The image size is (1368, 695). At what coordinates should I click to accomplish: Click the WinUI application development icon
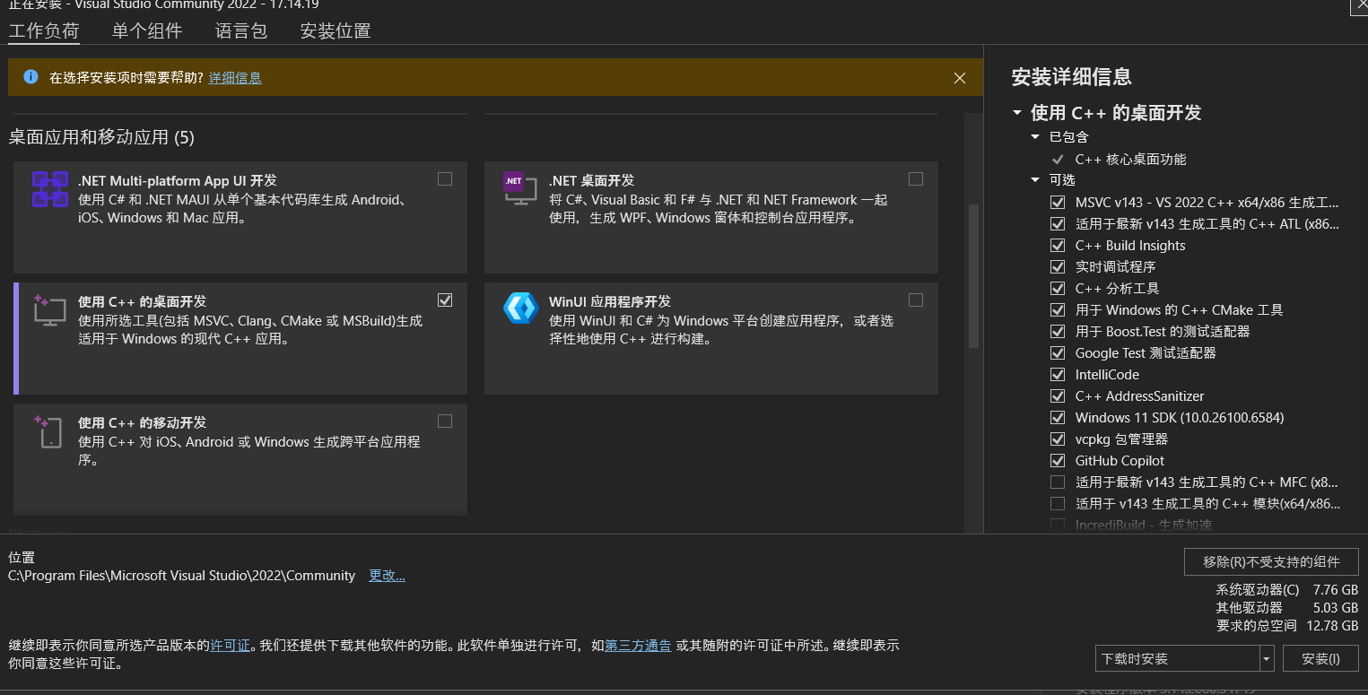[x=520, y=308]
